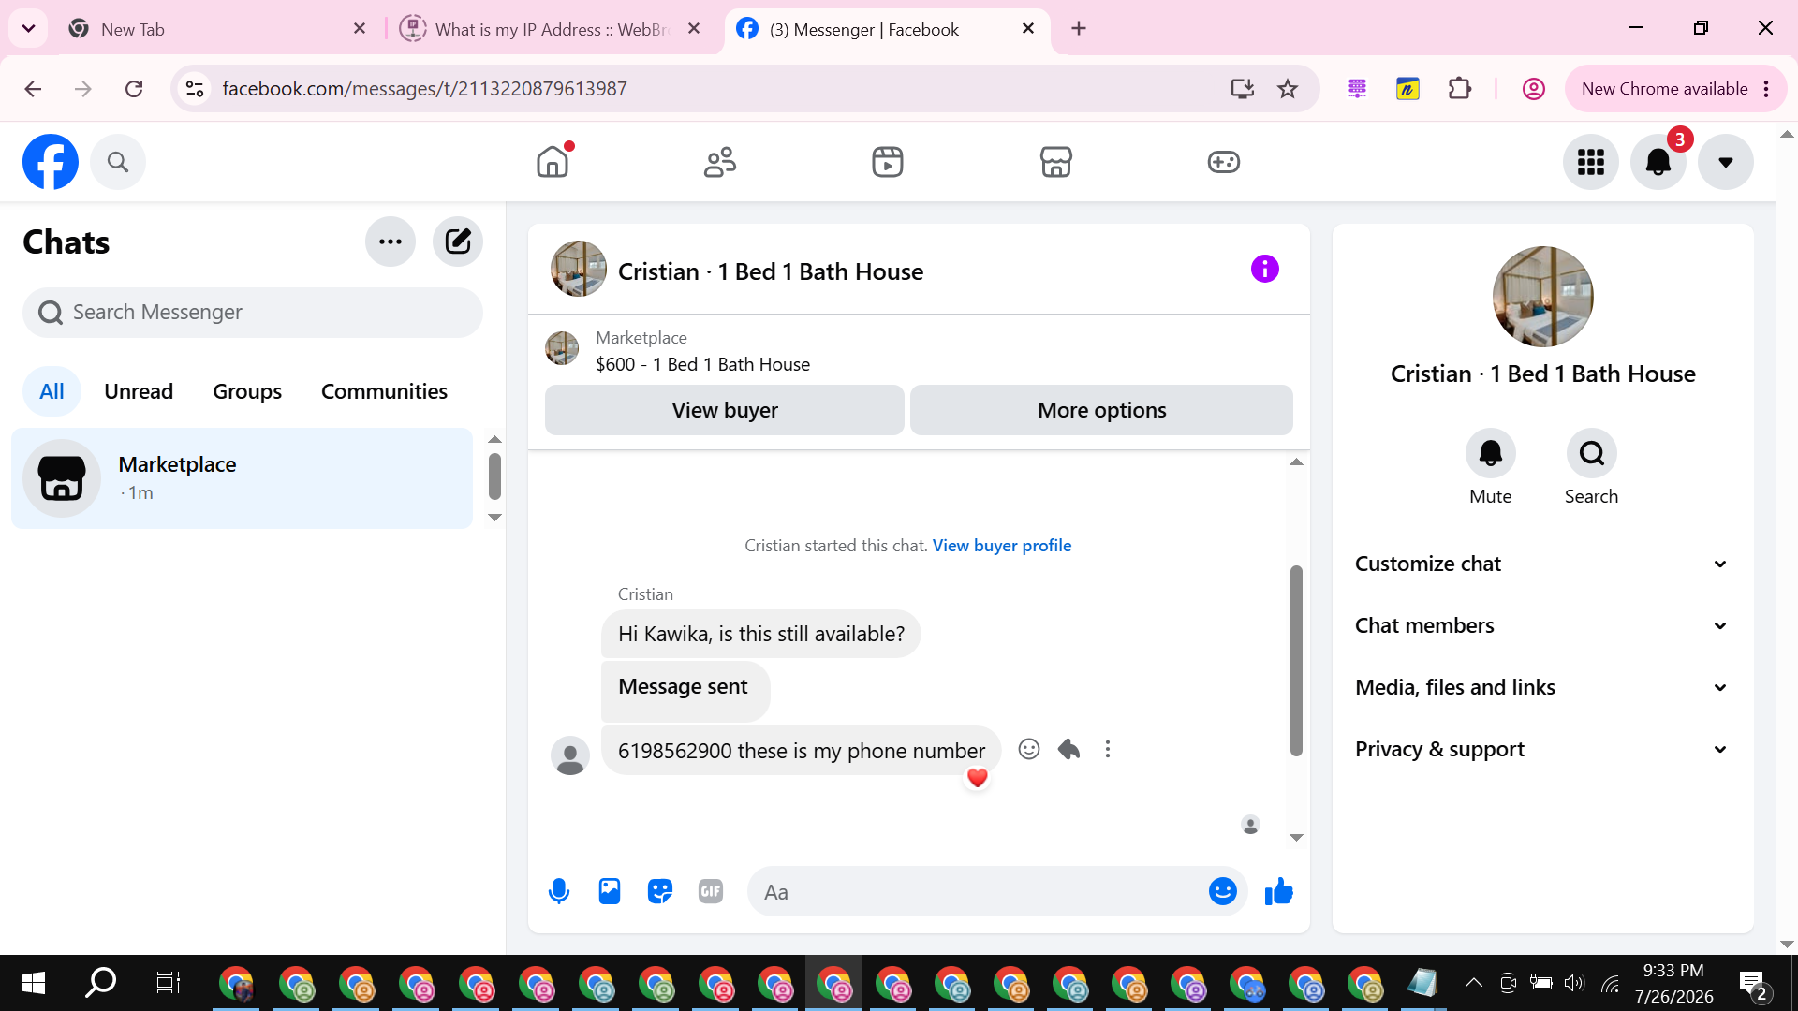
Task: Open the Facebook menu grid icon
Action: coord(1591,162)
